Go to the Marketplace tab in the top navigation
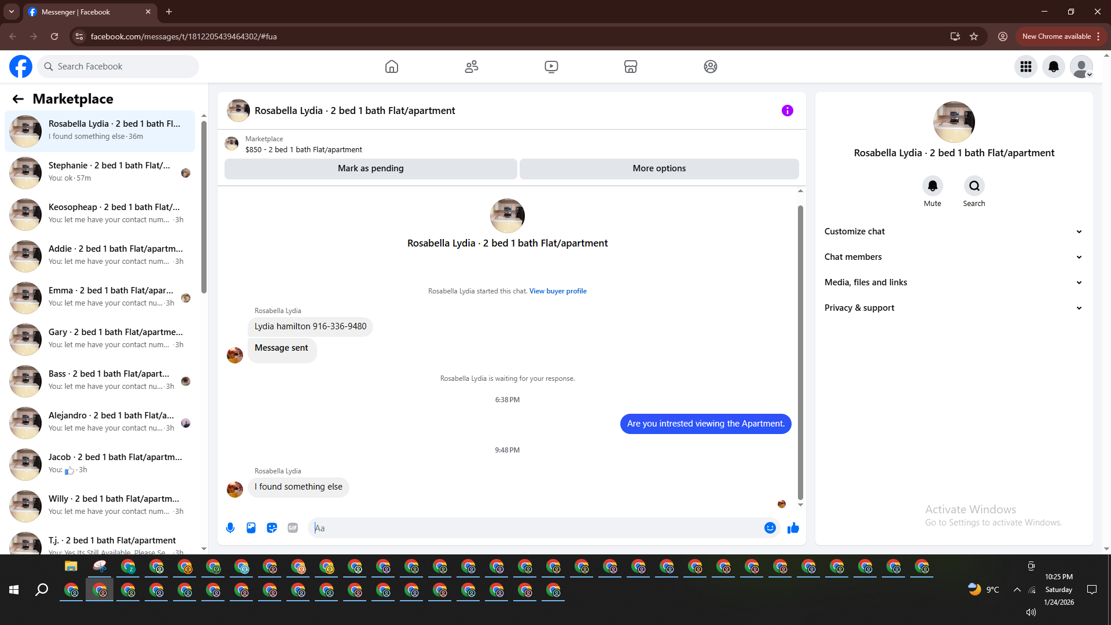This screenshot has width=1111, height=625. tap(631, 67)
